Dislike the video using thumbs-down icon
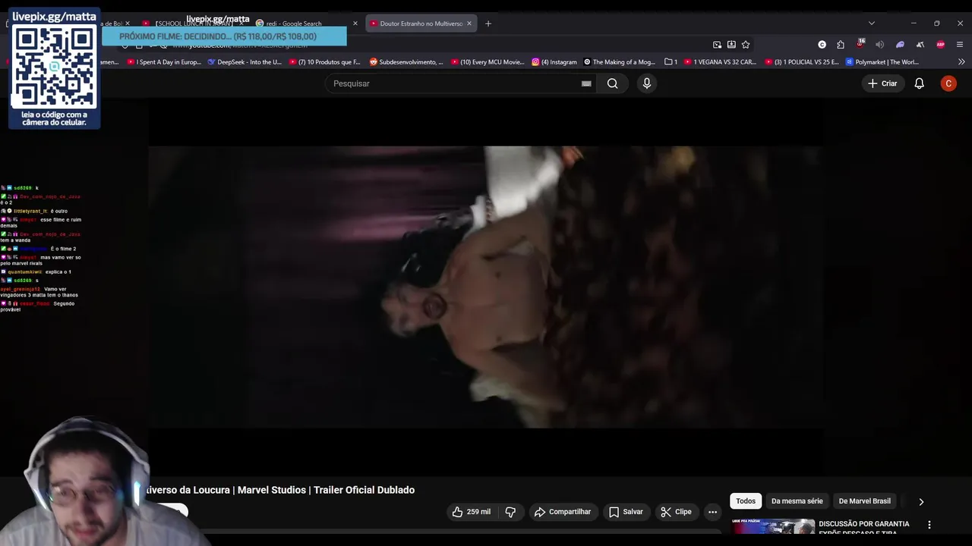Screen dimensions: 972x546 click(x=510, y=512)
